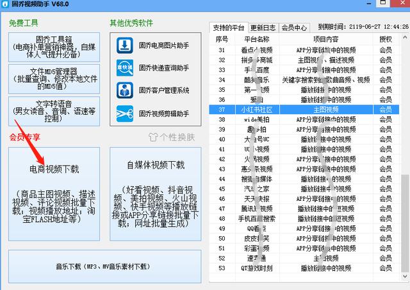This screenshot has height=290, width=410.
Task: Click the app logo in title bar
Action: (x=5, y=4)
